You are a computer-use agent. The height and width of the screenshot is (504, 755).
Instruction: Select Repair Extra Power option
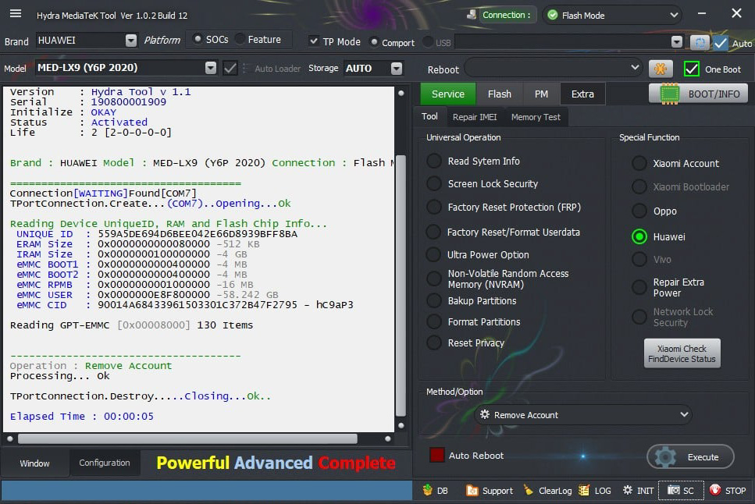pyautogui.click(x=639, y=287)
